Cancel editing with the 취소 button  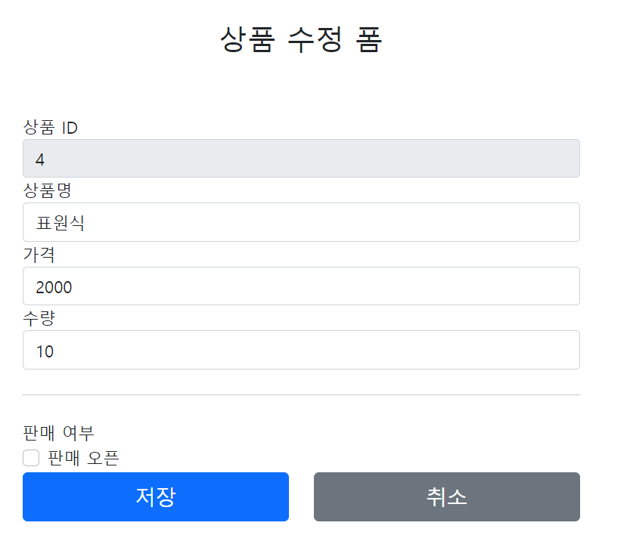coord(447,496)
